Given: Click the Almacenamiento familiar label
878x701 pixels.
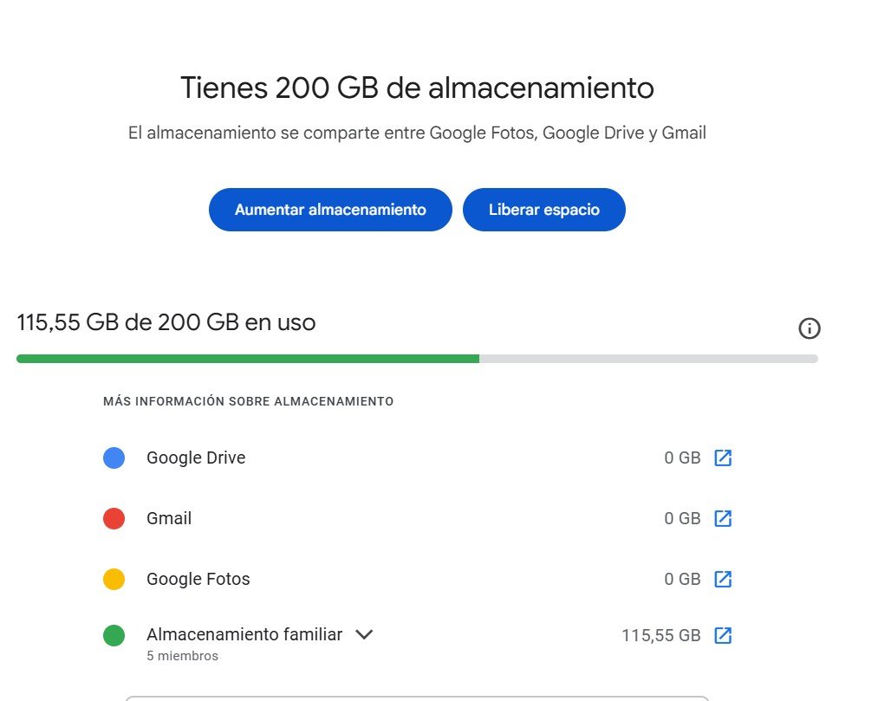Looking at the screenshot, I should (x=244, y=634).
